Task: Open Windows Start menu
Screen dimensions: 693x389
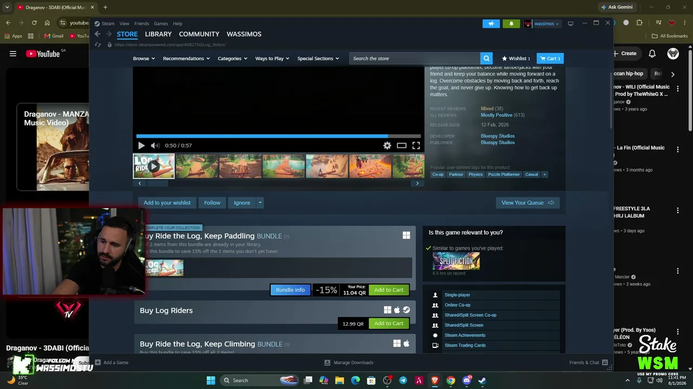Action: 211,380
